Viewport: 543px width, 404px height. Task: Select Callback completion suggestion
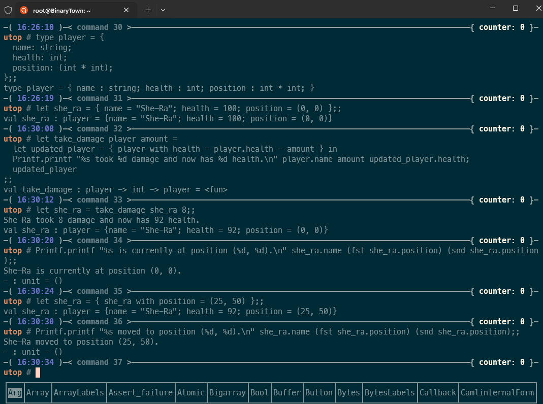[x=438, y=392]
